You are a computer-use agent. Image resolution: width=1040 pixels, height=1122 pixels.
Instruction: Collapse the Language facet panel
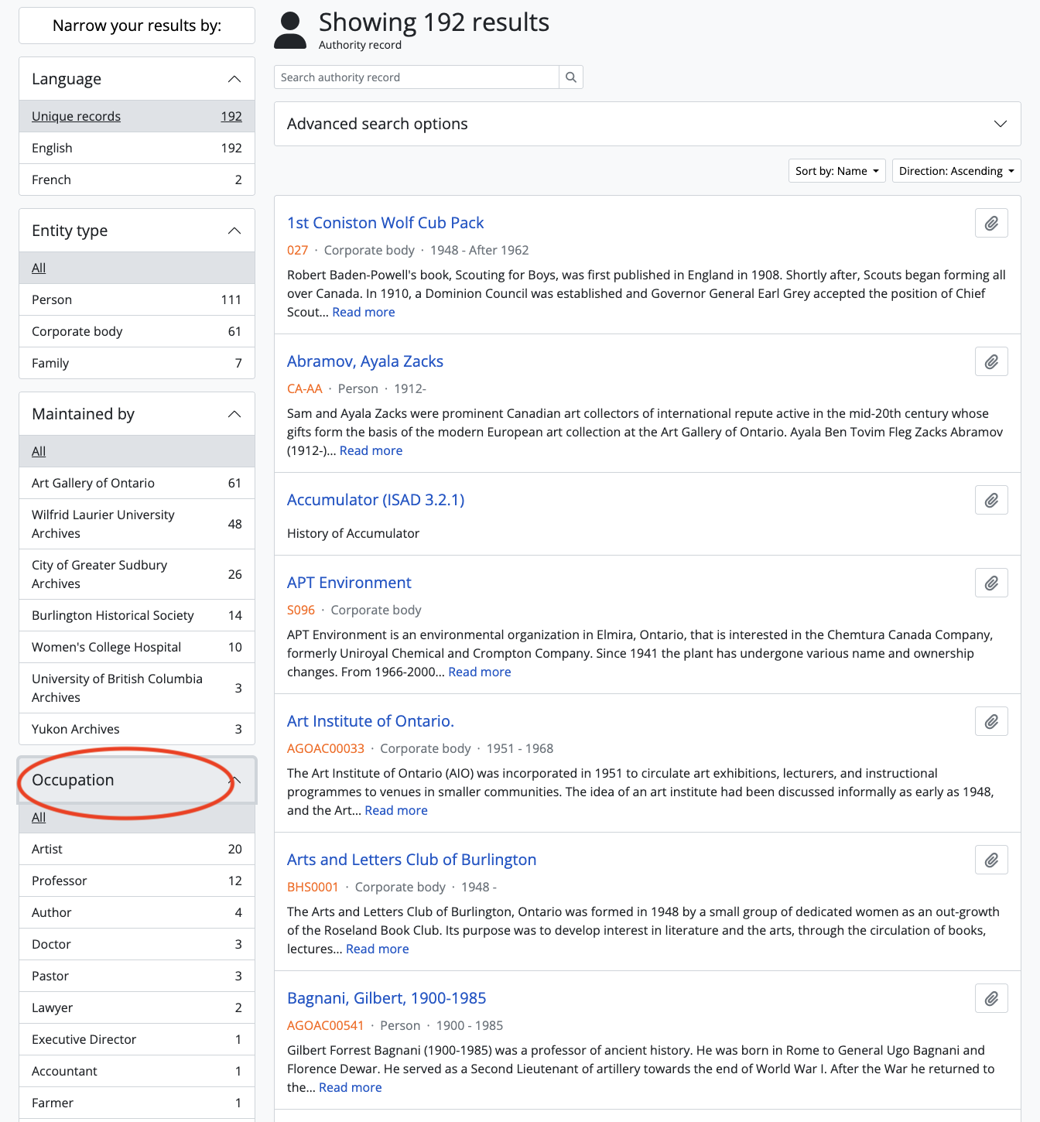pos(234,79)
